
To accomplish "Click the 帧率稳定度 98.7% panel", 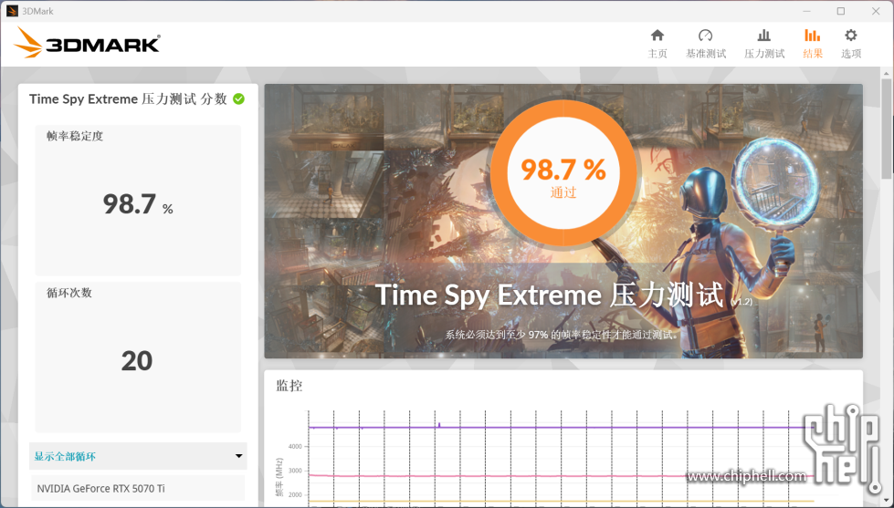I will (x=138, y=201).
